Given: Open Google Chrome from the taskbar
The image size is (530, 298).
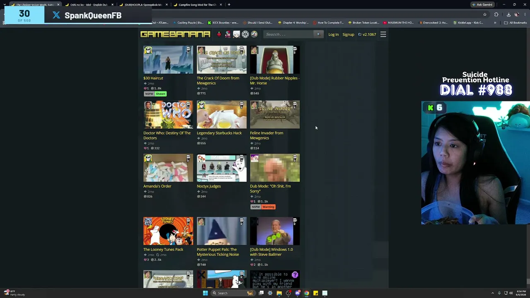Looking at the screenshot, I should 306,293.
